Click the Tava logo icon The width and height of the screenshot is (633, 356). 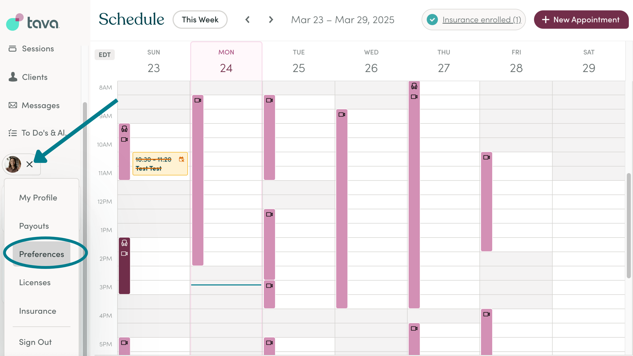(15, 22)
